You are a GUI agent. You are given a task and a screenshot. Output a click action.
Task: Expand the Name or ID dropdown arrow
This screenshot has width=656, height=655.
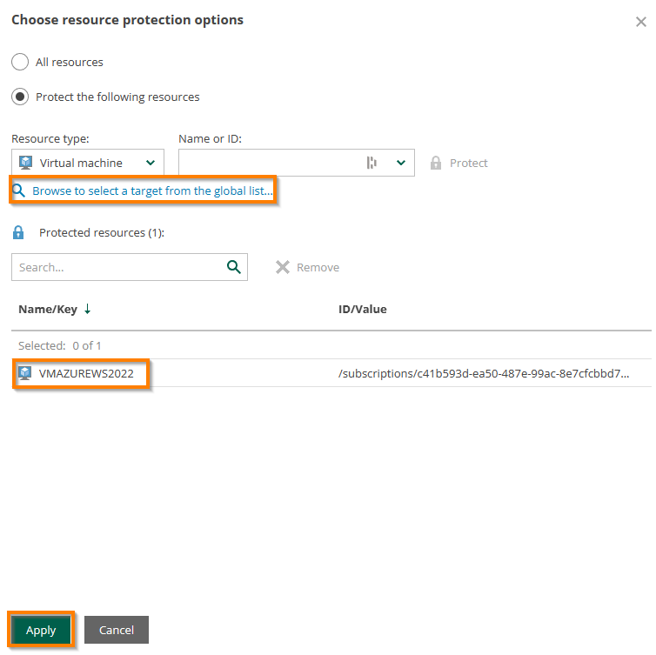401,163
